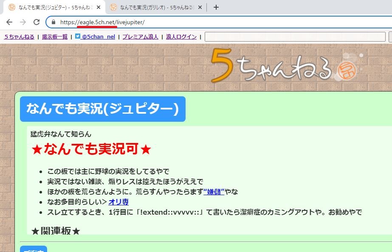The image size is (392, 252).
Task: Click the 浪人ログイン link
Action: coord(181,36)
